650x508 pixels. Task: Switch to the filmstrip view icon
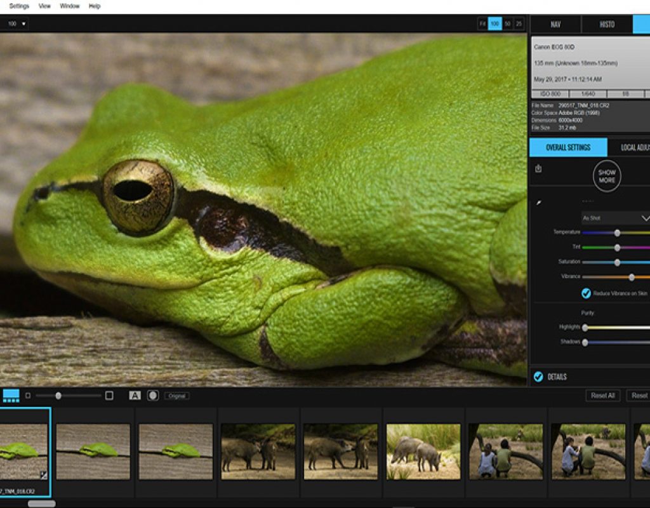(x=11, y=396)
